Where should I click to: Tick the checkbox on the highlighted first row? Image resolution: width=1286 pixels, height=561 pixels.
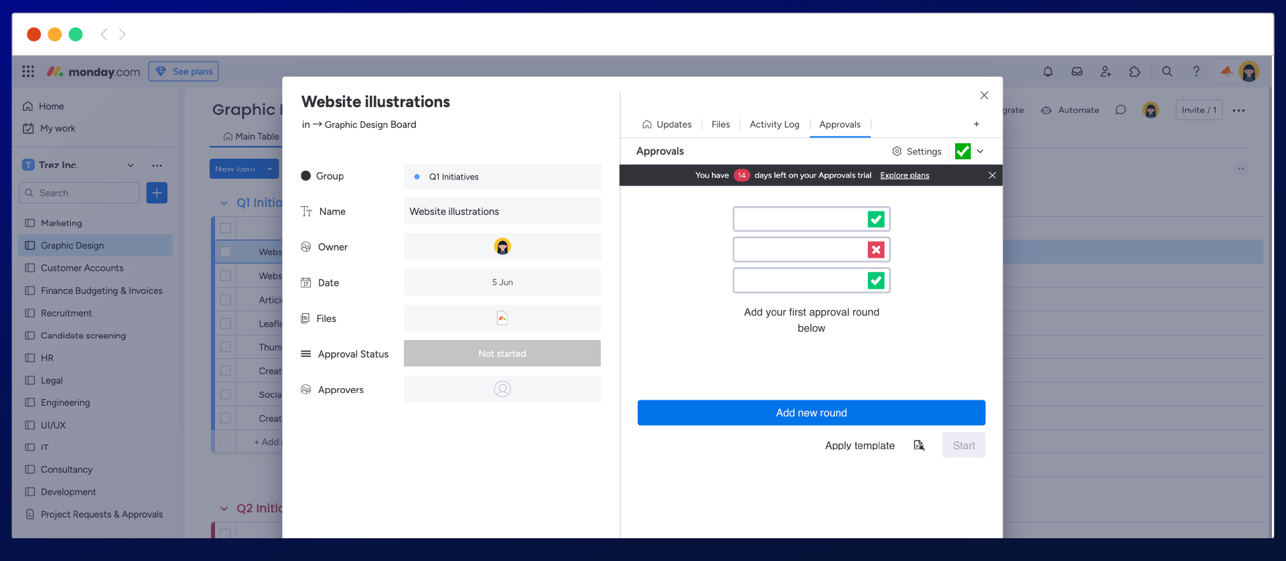point(226,252)
